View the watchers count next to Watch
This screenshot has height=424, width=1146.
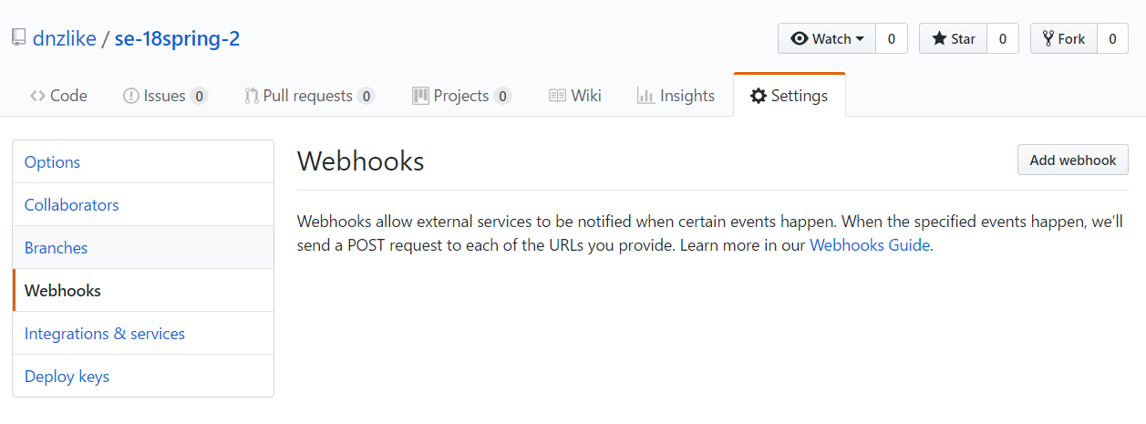[x=892, y=38]
